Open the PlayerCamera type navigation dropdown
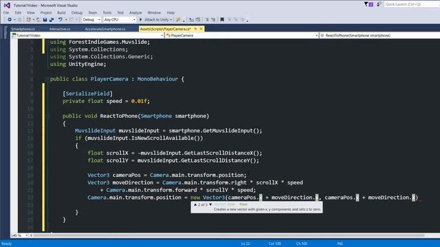Screen dimensions: 440x247 pyautogui.click(x=242, y=36)
